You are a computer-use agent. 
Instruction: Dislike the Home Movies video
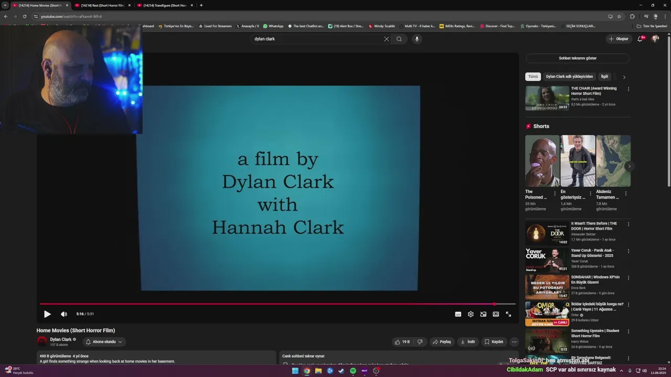(420, 342)
